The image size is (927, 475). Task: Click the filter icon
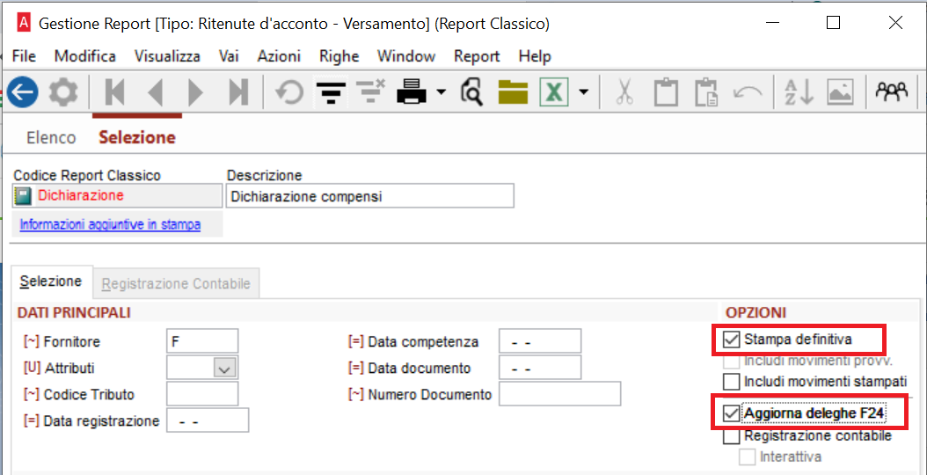coord(331,92)
